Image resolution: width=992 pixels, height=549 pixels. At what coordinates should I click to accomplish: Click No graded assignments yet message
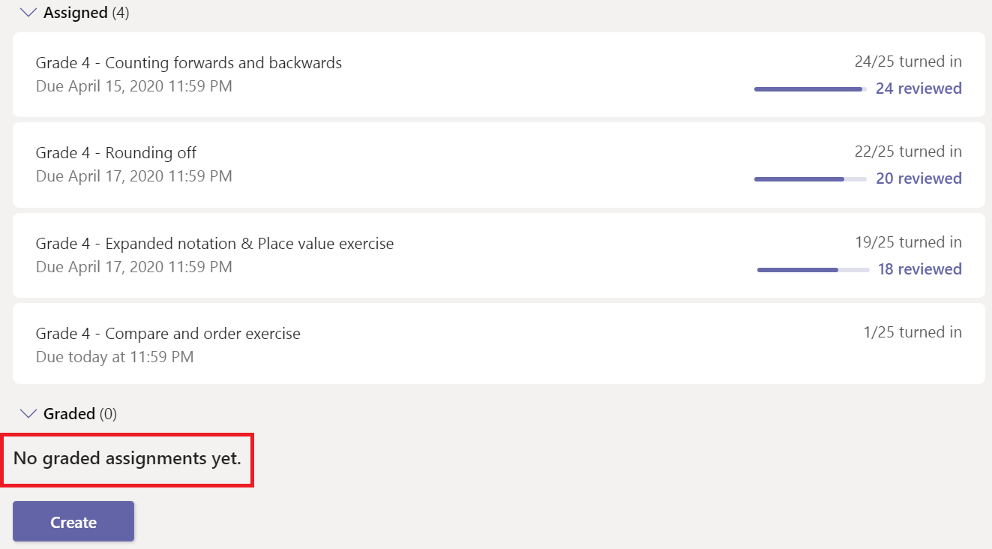(x=127, y=458)
